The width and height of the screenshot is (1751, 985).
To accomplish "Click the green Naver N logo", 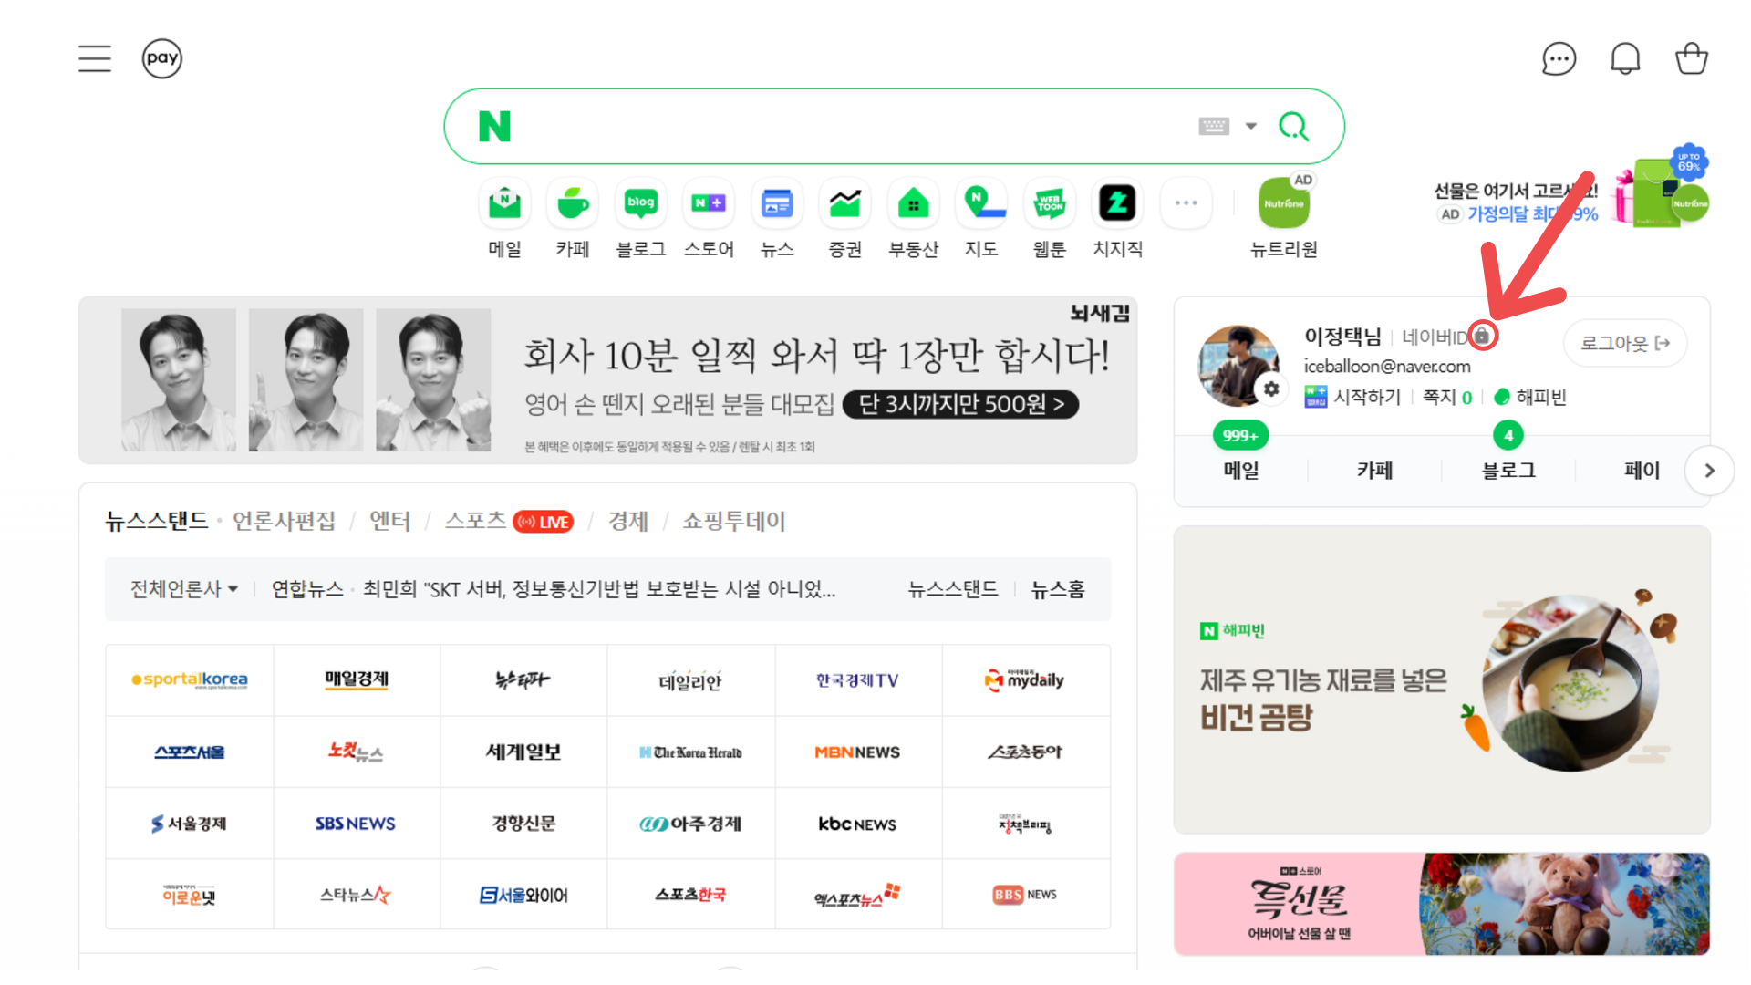I will [x=494, y=126].
